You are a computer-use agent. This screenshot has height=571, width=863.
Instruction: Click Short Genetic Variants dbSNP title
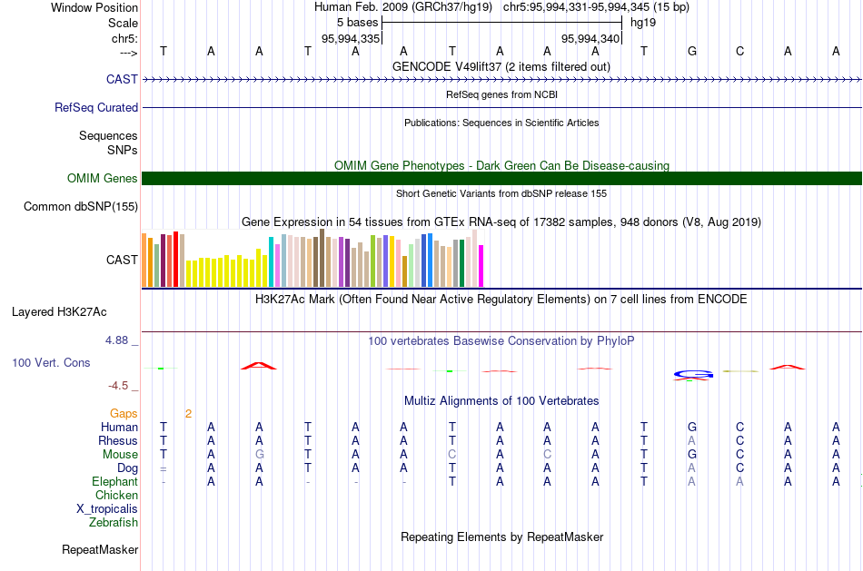pos(501,193)
